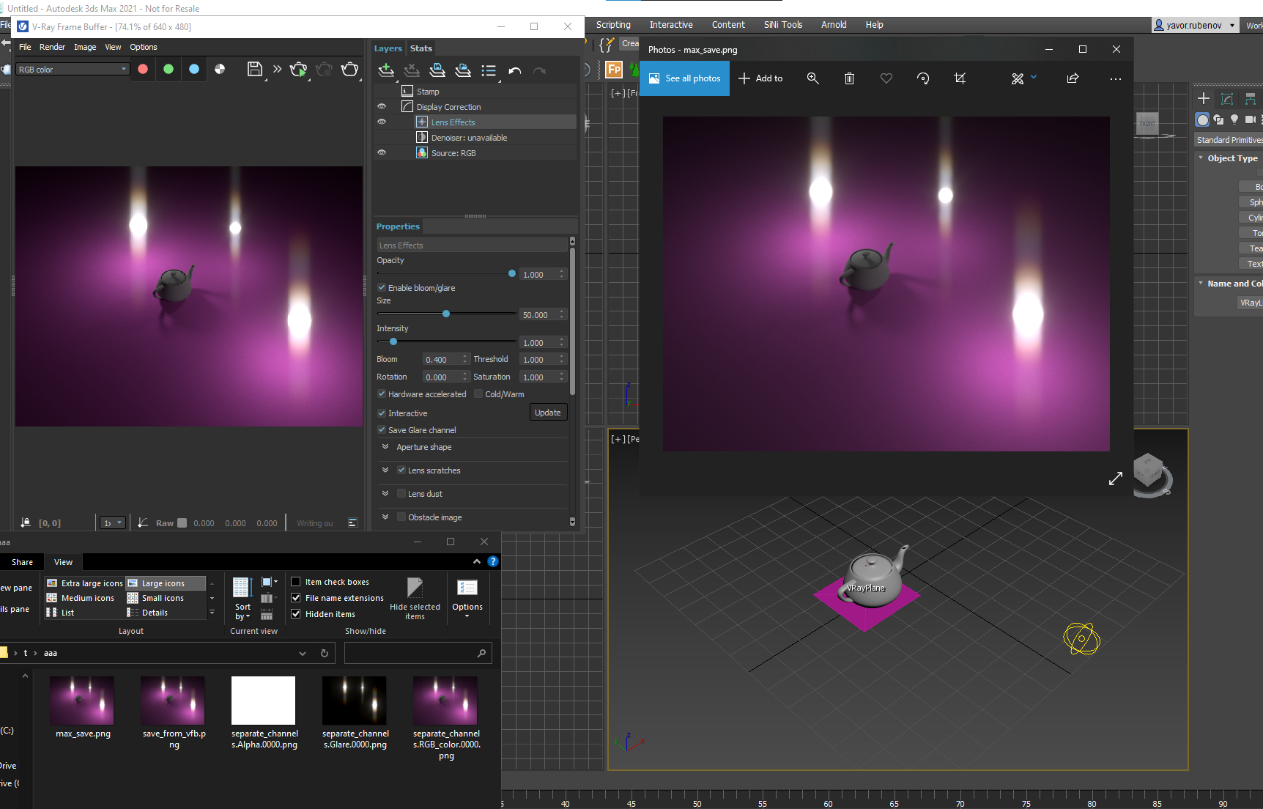Open the address bar history dropdown
Screen dimensions: 1263x809
click(x=303, y=653)
